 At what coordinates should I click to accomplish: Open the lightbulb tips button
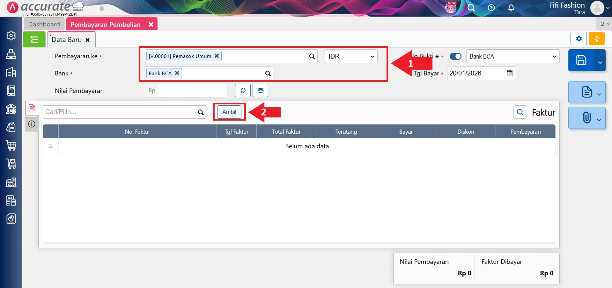(x=596, y=39)
